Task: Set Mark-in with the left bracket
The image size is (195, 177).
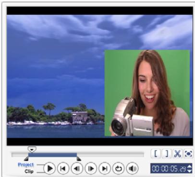Action: point(156,154)
